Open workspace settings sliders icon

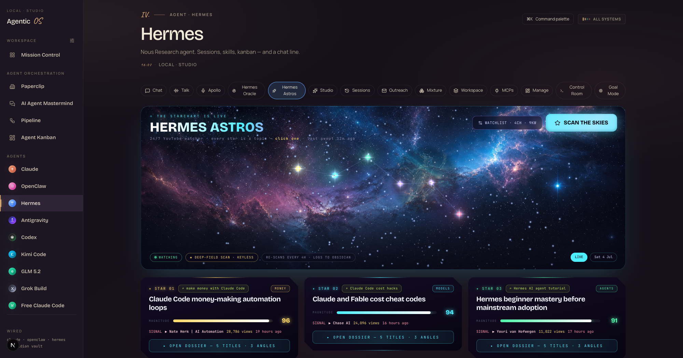coord(72,41)
